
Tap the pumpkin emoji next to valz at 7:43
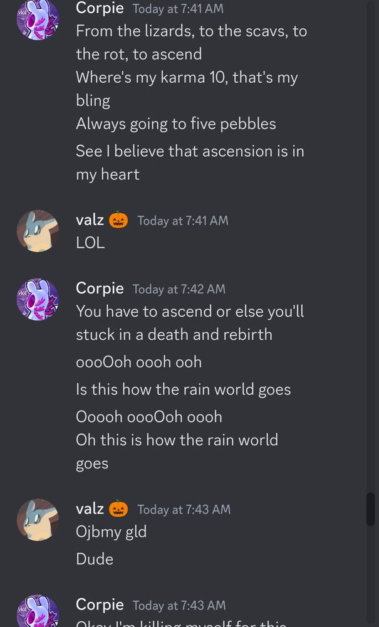[118, 508]
